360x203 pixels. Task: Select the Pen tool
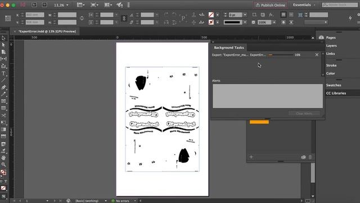3,87
